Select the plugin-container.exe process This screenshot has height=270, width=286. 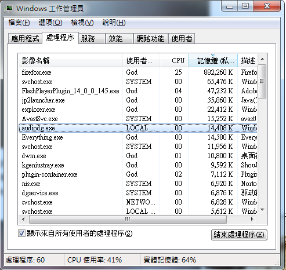pyautogui.click(x=138, y=174)
